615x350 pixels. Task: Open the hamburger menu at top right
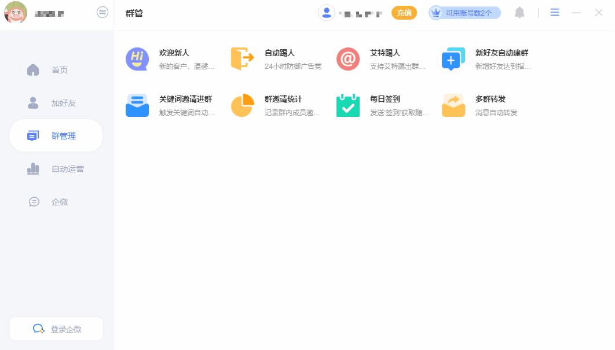555,13
